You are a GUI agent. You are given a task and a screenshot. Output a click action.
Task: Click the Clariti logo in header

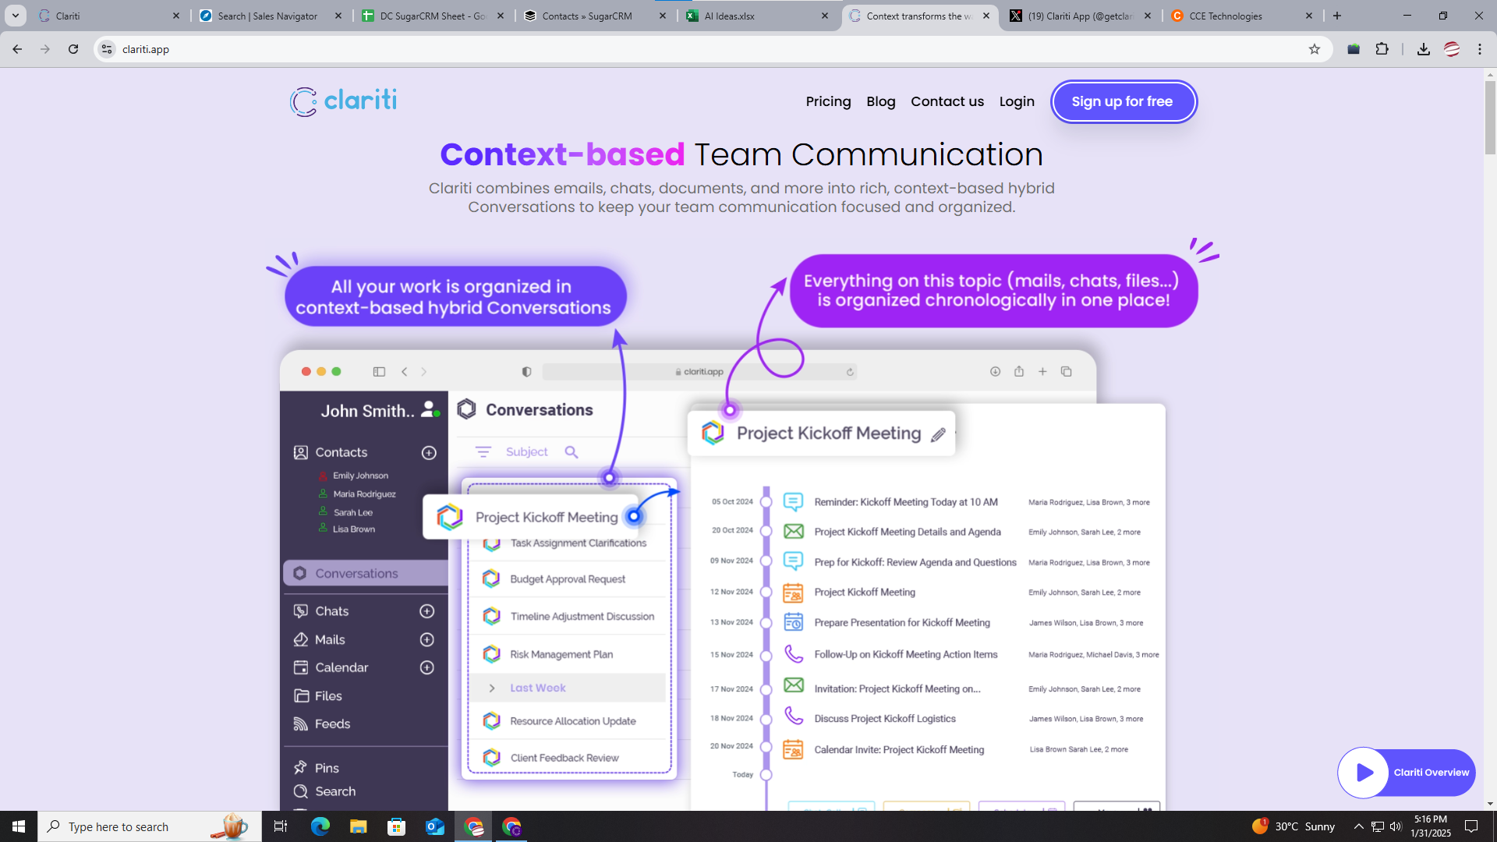[x=343, y=101]
